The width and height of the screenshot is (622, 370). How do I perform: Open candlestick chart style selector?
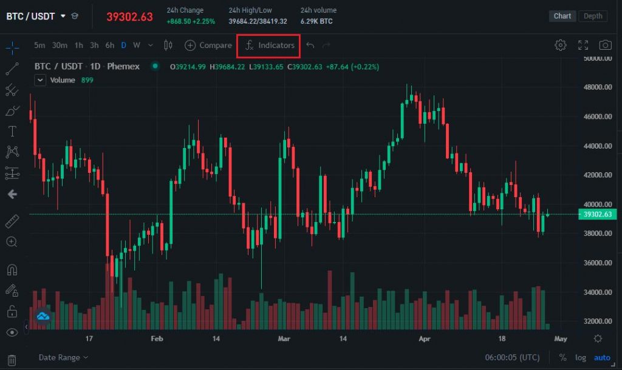(168, 45)
